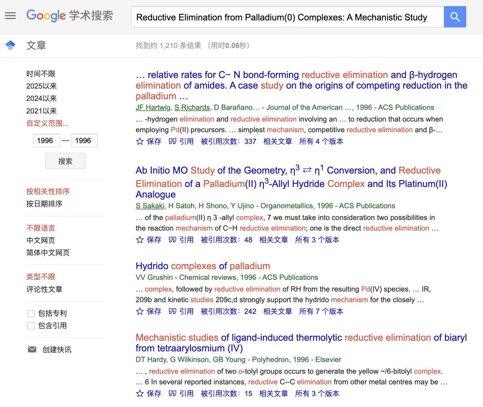Select 2025以来 time filter
The image size is (483, 407).
[42, 86]
